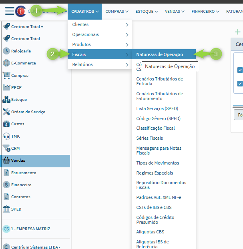Open the SPED bank building icon
The width and height of the screenshot is (243, 249).
(6, 209)
